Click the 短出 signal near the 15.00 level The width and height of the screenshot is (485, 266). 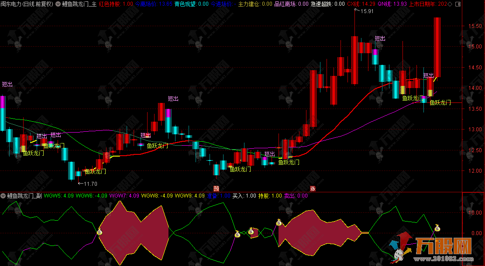pos(380,38)
